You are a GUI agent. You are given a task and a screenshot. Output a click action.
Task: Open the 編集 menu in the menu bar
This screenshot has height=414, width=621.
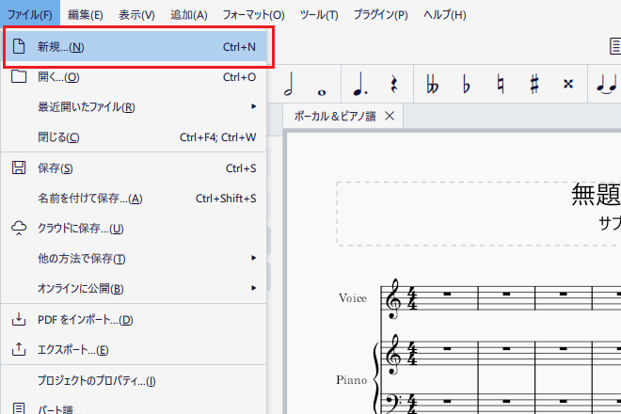(x=86, y=14)
